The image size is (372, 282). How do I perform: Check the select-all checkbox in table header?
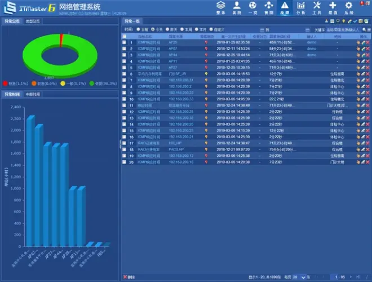[125, 36]
